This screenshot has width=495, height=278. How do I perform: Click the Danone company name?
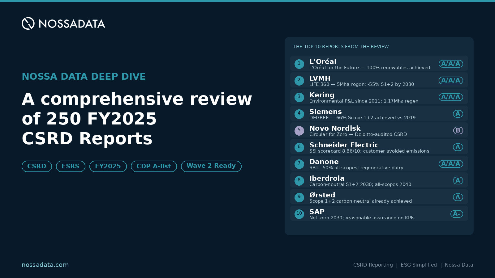324,162
